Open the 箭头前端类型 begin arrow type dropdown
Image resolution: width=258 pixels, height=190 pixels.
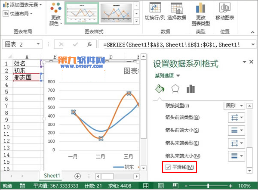tap(234, 118)
